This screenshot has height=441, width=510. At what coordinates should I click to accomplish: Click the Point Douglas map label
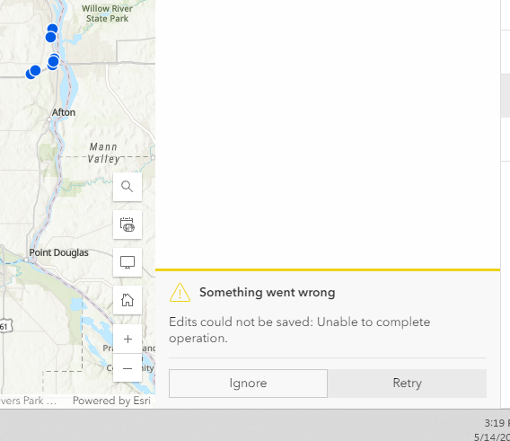click(59, 252)
